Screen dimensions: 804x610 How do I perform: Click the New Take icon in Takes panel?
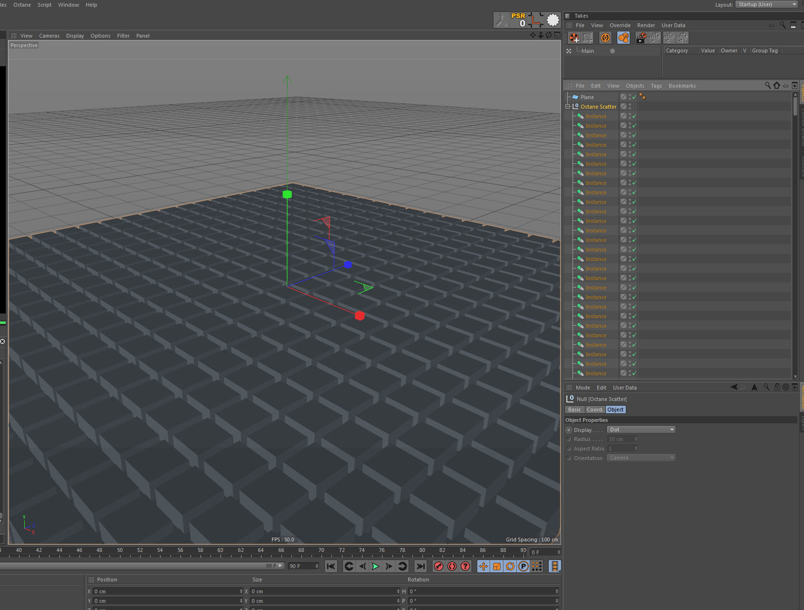coord(574,38)
